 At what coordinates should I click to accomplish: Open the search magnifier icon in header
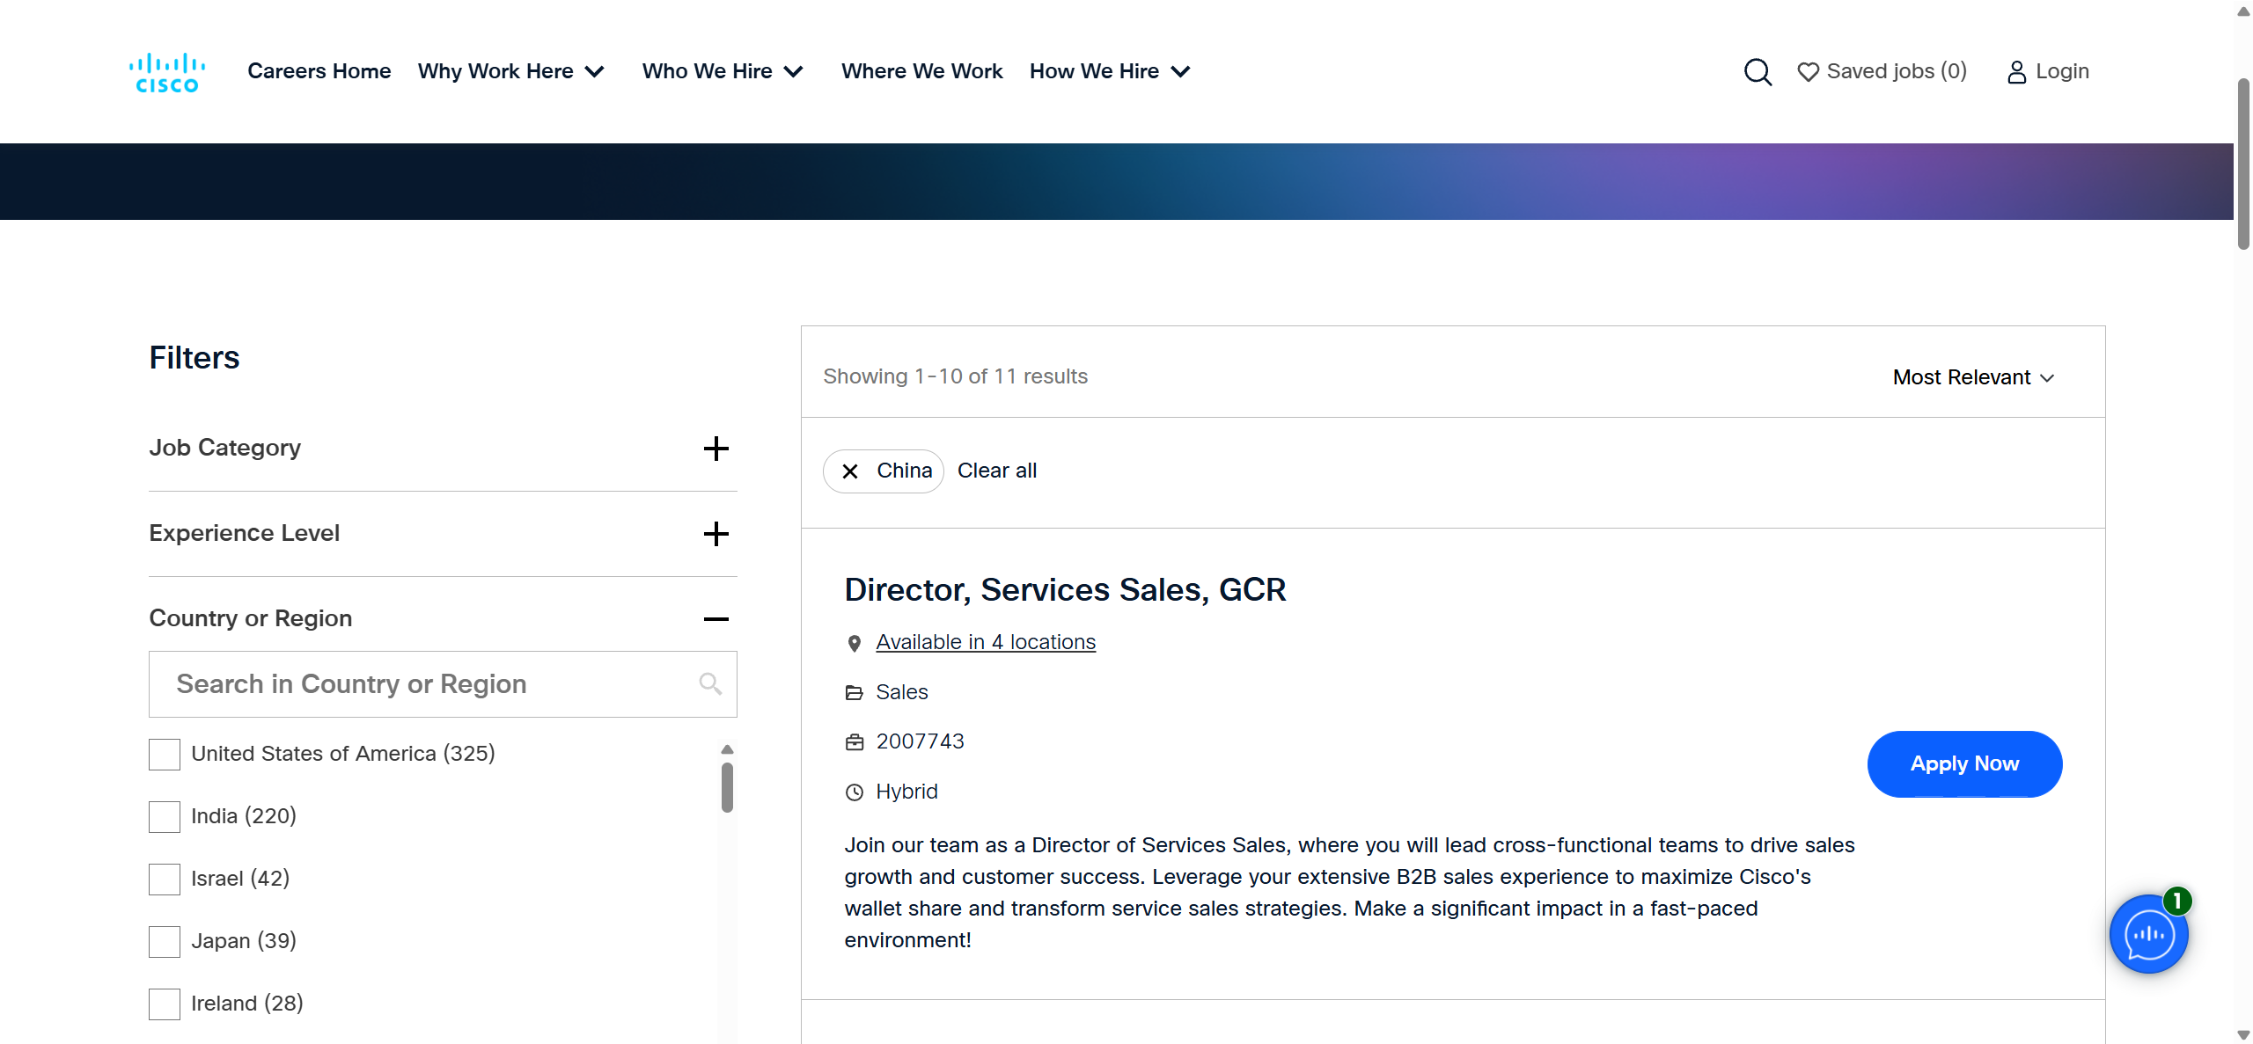click(1757, 71)
